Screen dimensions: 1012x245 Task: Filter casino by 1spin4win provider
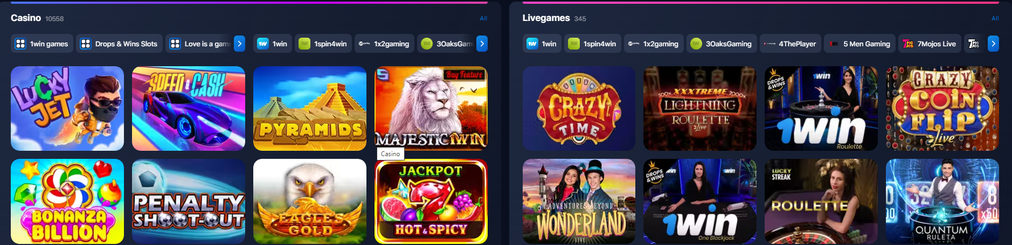[x=323, y=44]
